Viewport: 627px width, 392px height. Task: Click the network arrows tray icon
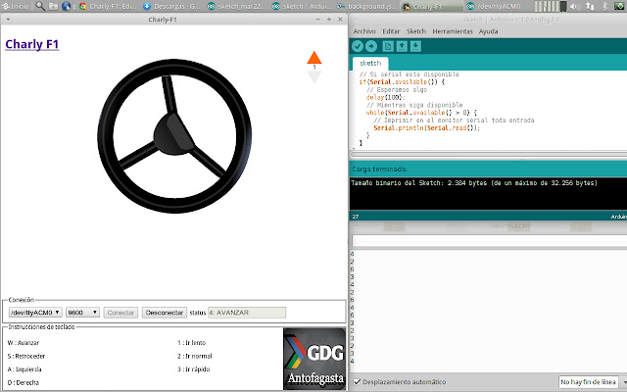[x=590, y=6]
